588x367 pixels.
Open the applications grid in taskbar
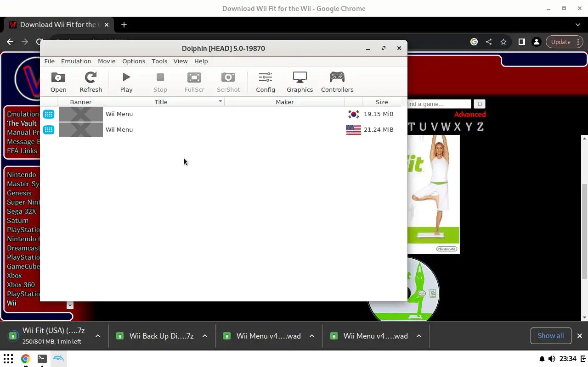click(8, 359)
